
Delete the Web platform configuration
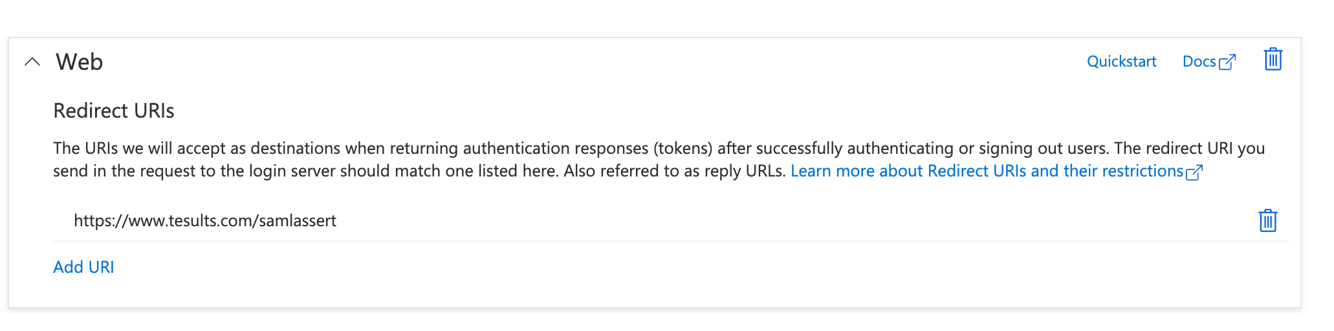1273,59
